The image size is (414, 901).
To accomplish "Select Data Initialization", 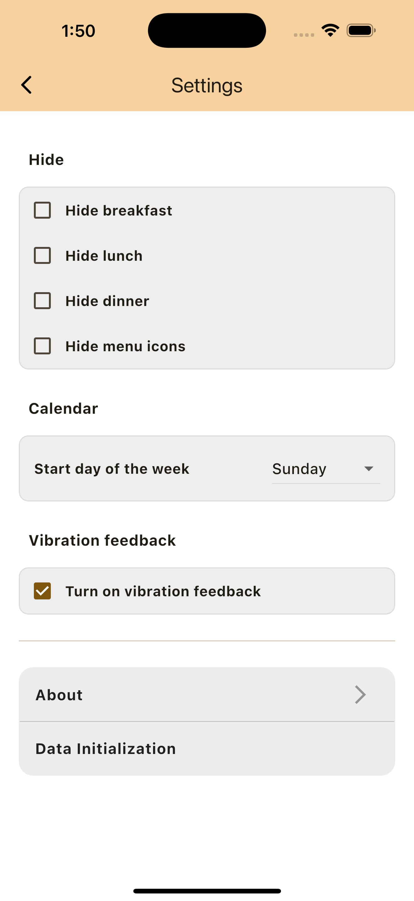I will point(207,749).
